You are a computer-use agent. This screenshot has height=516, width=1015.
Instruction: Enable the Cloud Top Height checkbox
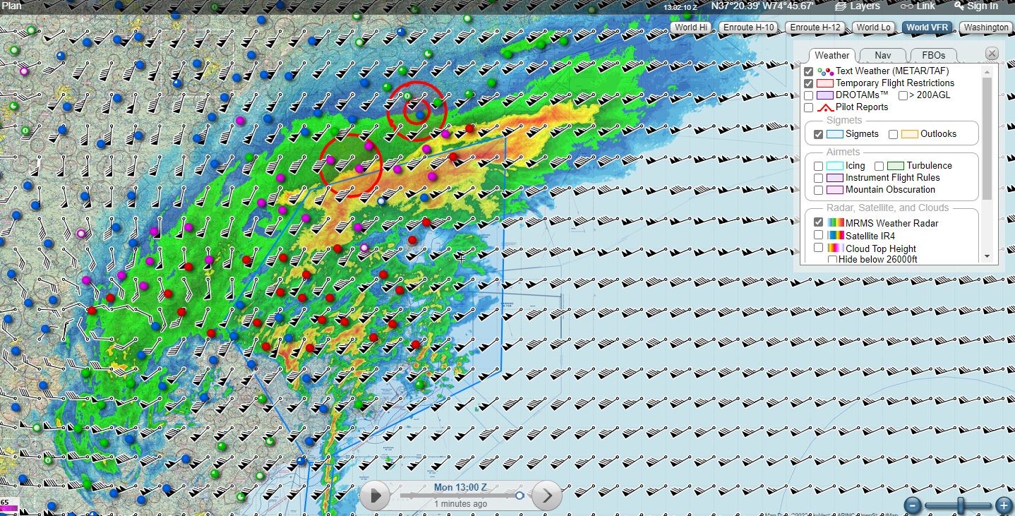[818, 248]
